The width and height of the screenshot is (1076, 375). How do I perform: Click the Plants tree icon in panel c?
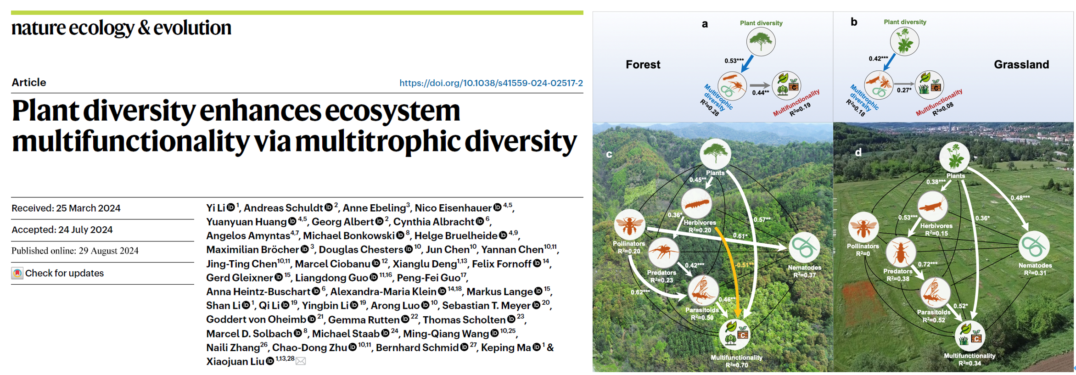[715, 154]
